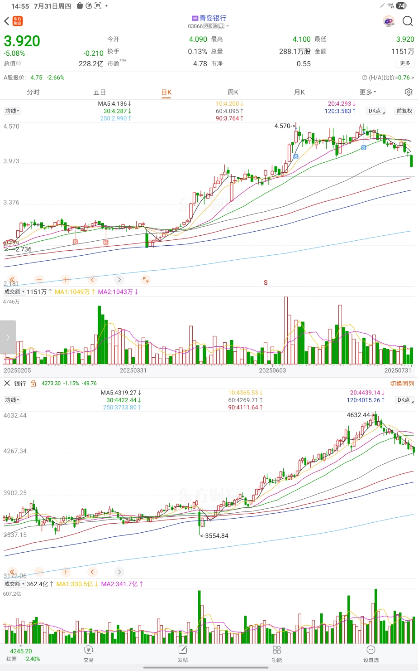The height and width of the screenshot is (671, 418).
Task: Expand more quote details via 更多 button
Action: (405, 63)
